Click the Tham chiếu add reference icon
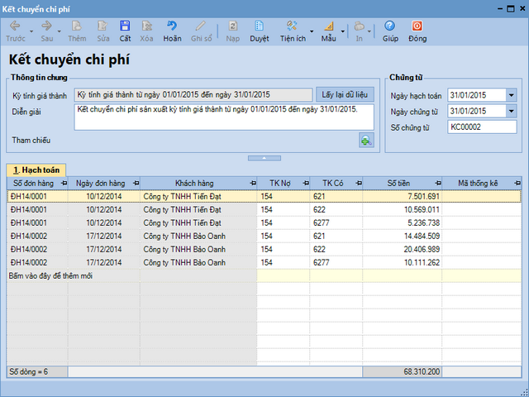Viewport: 529px width, 397px height. tap(366, 140)
